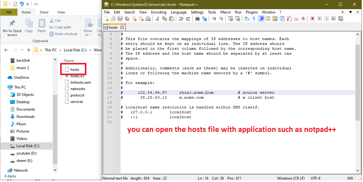Image resolution: width=363 pixels, height=182 pixels.
Task: Run macro multiple times icon
Action: [x=333, y=19]
